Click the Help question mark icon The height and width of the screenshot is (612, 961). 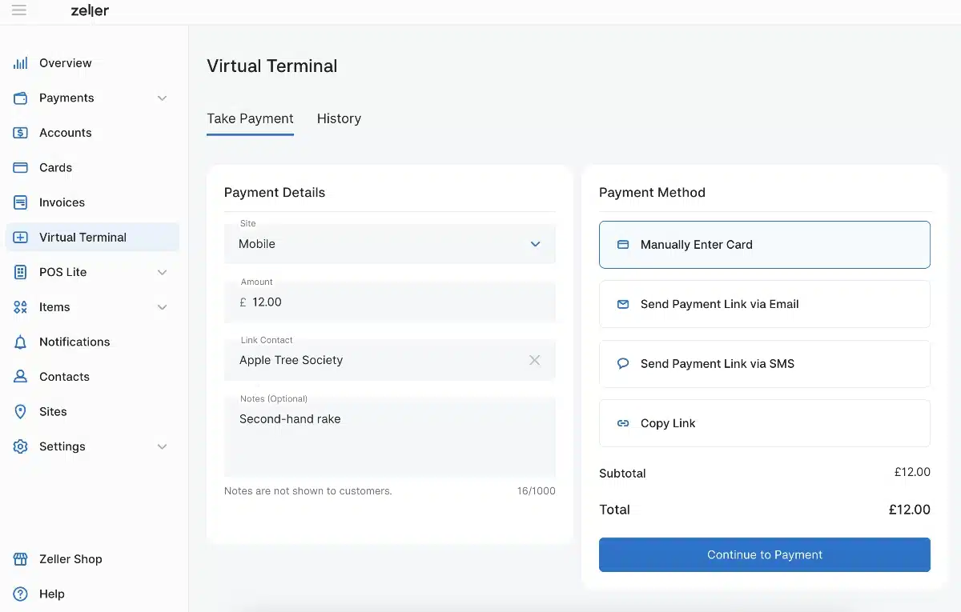coord(21,594)
